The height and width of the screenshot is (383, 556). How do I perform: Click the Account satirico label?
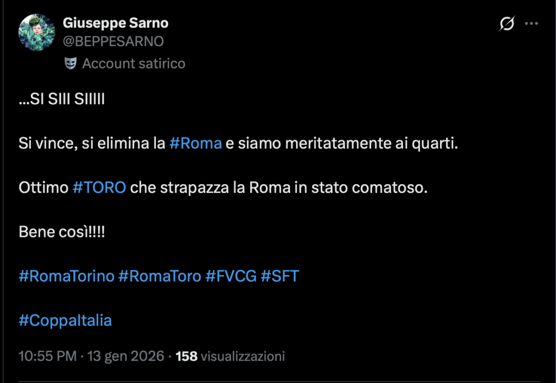point(132,63)
